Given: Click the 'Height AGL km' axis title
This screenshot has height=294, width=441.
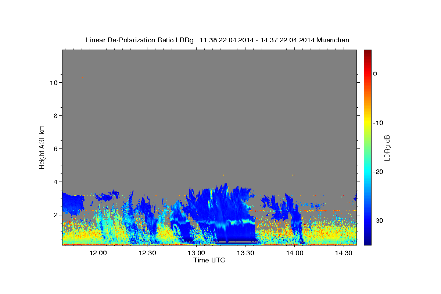Looking at the screenshot, I should click(x=42, y=147).
